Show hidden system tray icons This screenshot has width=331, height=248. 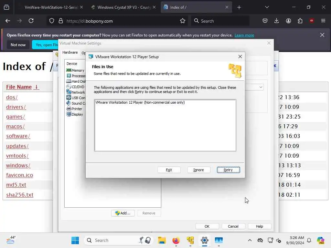coord(250,240)
